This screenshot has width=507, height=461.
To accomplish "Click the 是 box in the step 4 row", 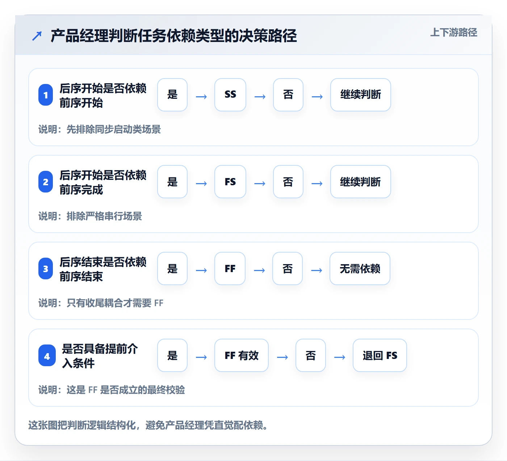I will (172, 355).
